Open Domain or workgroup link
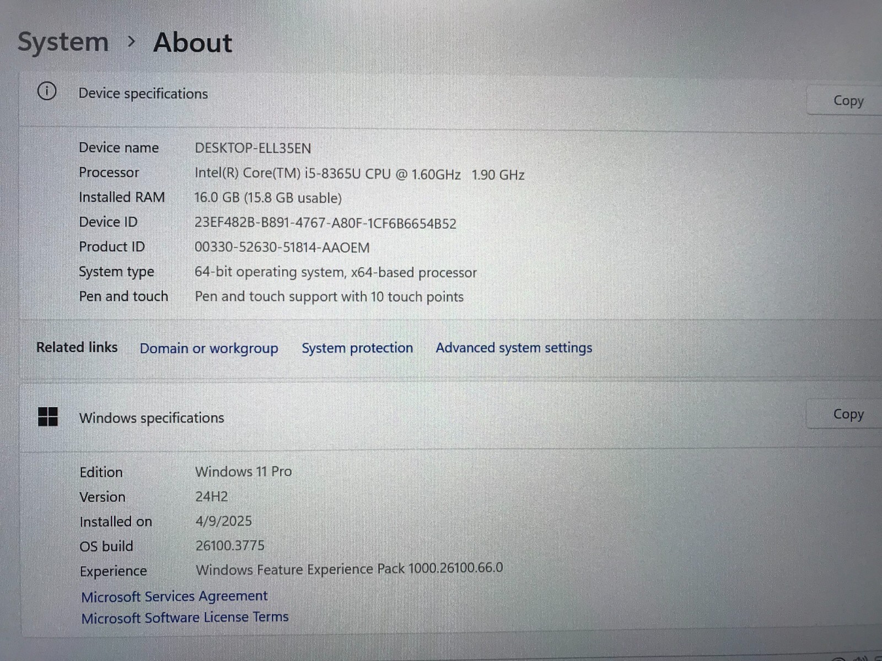Viewport: 882px width, 661px height. [209, 348]
